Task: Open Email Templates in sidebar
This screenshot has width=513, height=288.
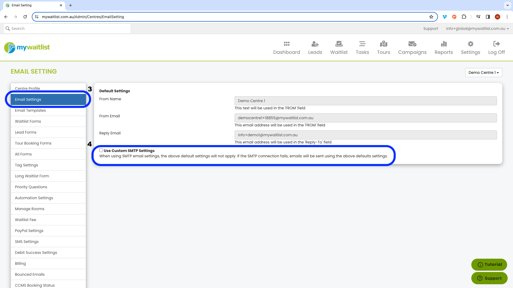Action: pos(48,110)
